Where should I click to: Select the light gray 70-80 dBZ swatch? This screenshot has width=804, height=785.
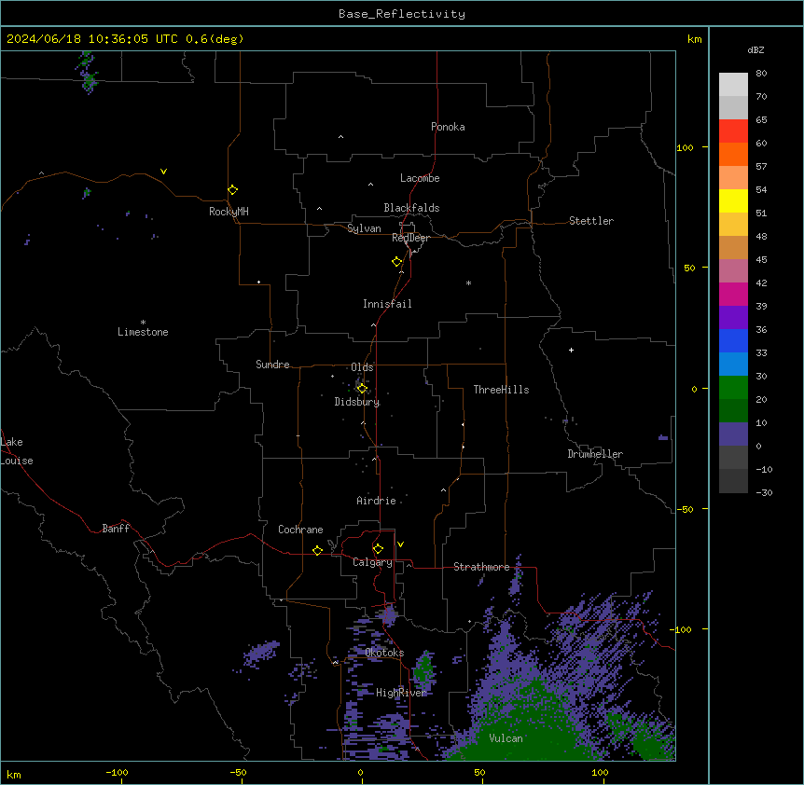pos(733,85)
